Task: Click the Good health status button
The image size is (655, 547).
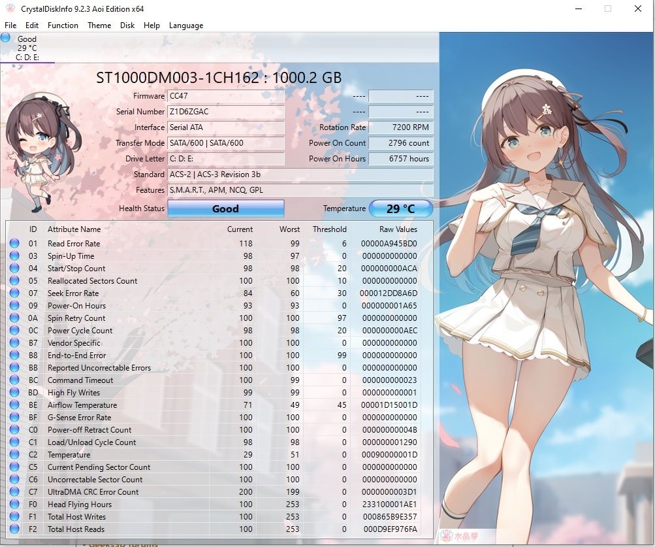Action: pos(225,208)
